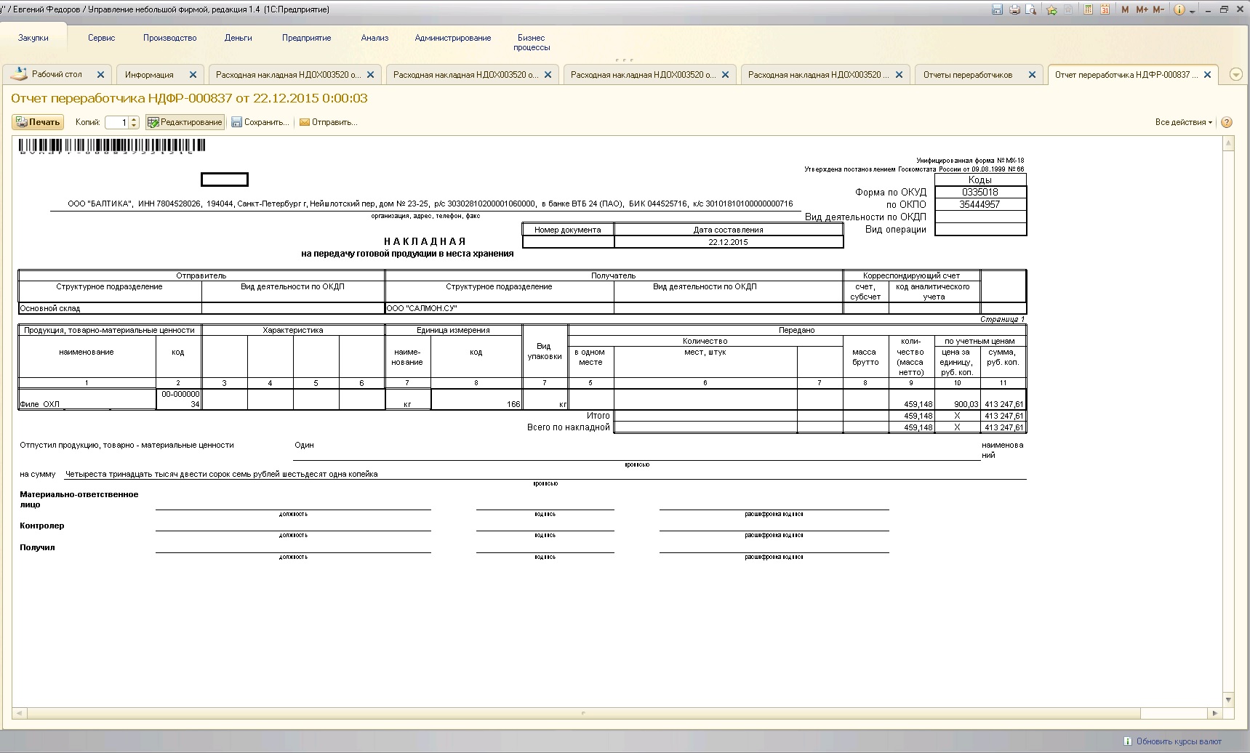Click the Всего по накладной label
This screenshot has width=1250, height=753.
point(569,427)
